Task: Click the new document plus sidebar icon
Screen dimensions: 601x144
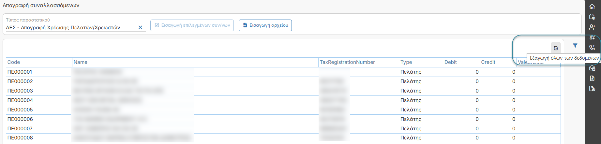Action: [x=592, y=89]
